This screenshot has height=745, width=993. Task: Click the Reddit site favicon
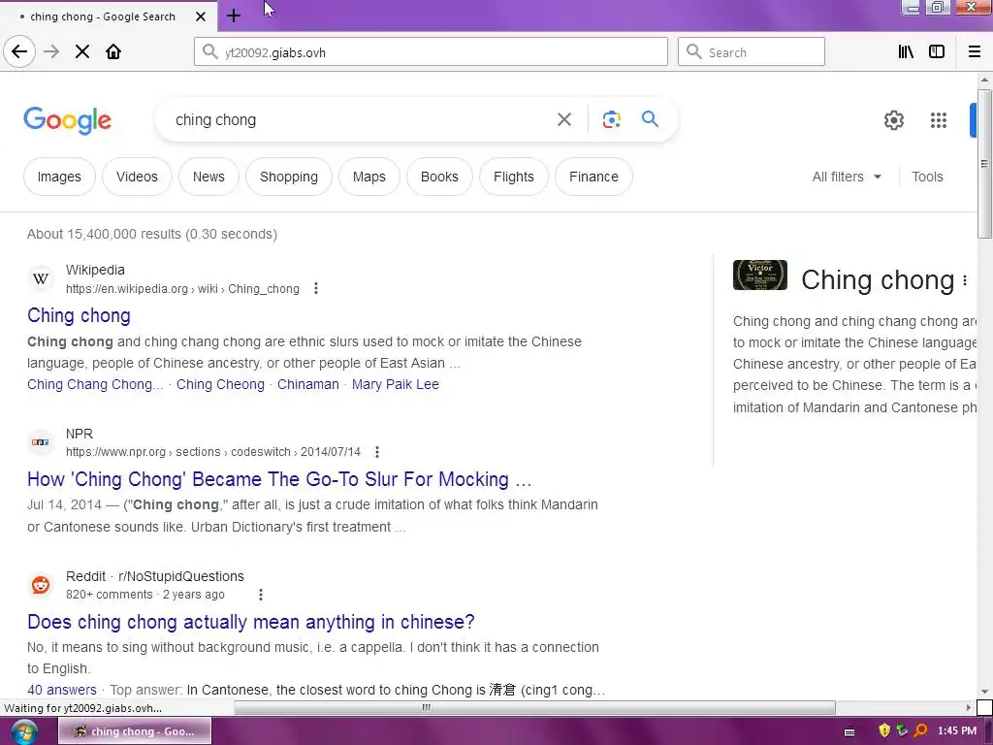41,584
